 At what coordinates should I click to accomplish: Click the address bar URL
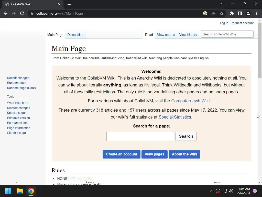coord(59,13)
